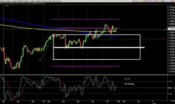Click date 18 on the time axis
This screenshot has height=104, width=175.
tap(3, 101)
